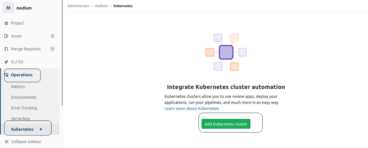
Task: Go to medium in breadcrumb
Action: pos(101,6)
